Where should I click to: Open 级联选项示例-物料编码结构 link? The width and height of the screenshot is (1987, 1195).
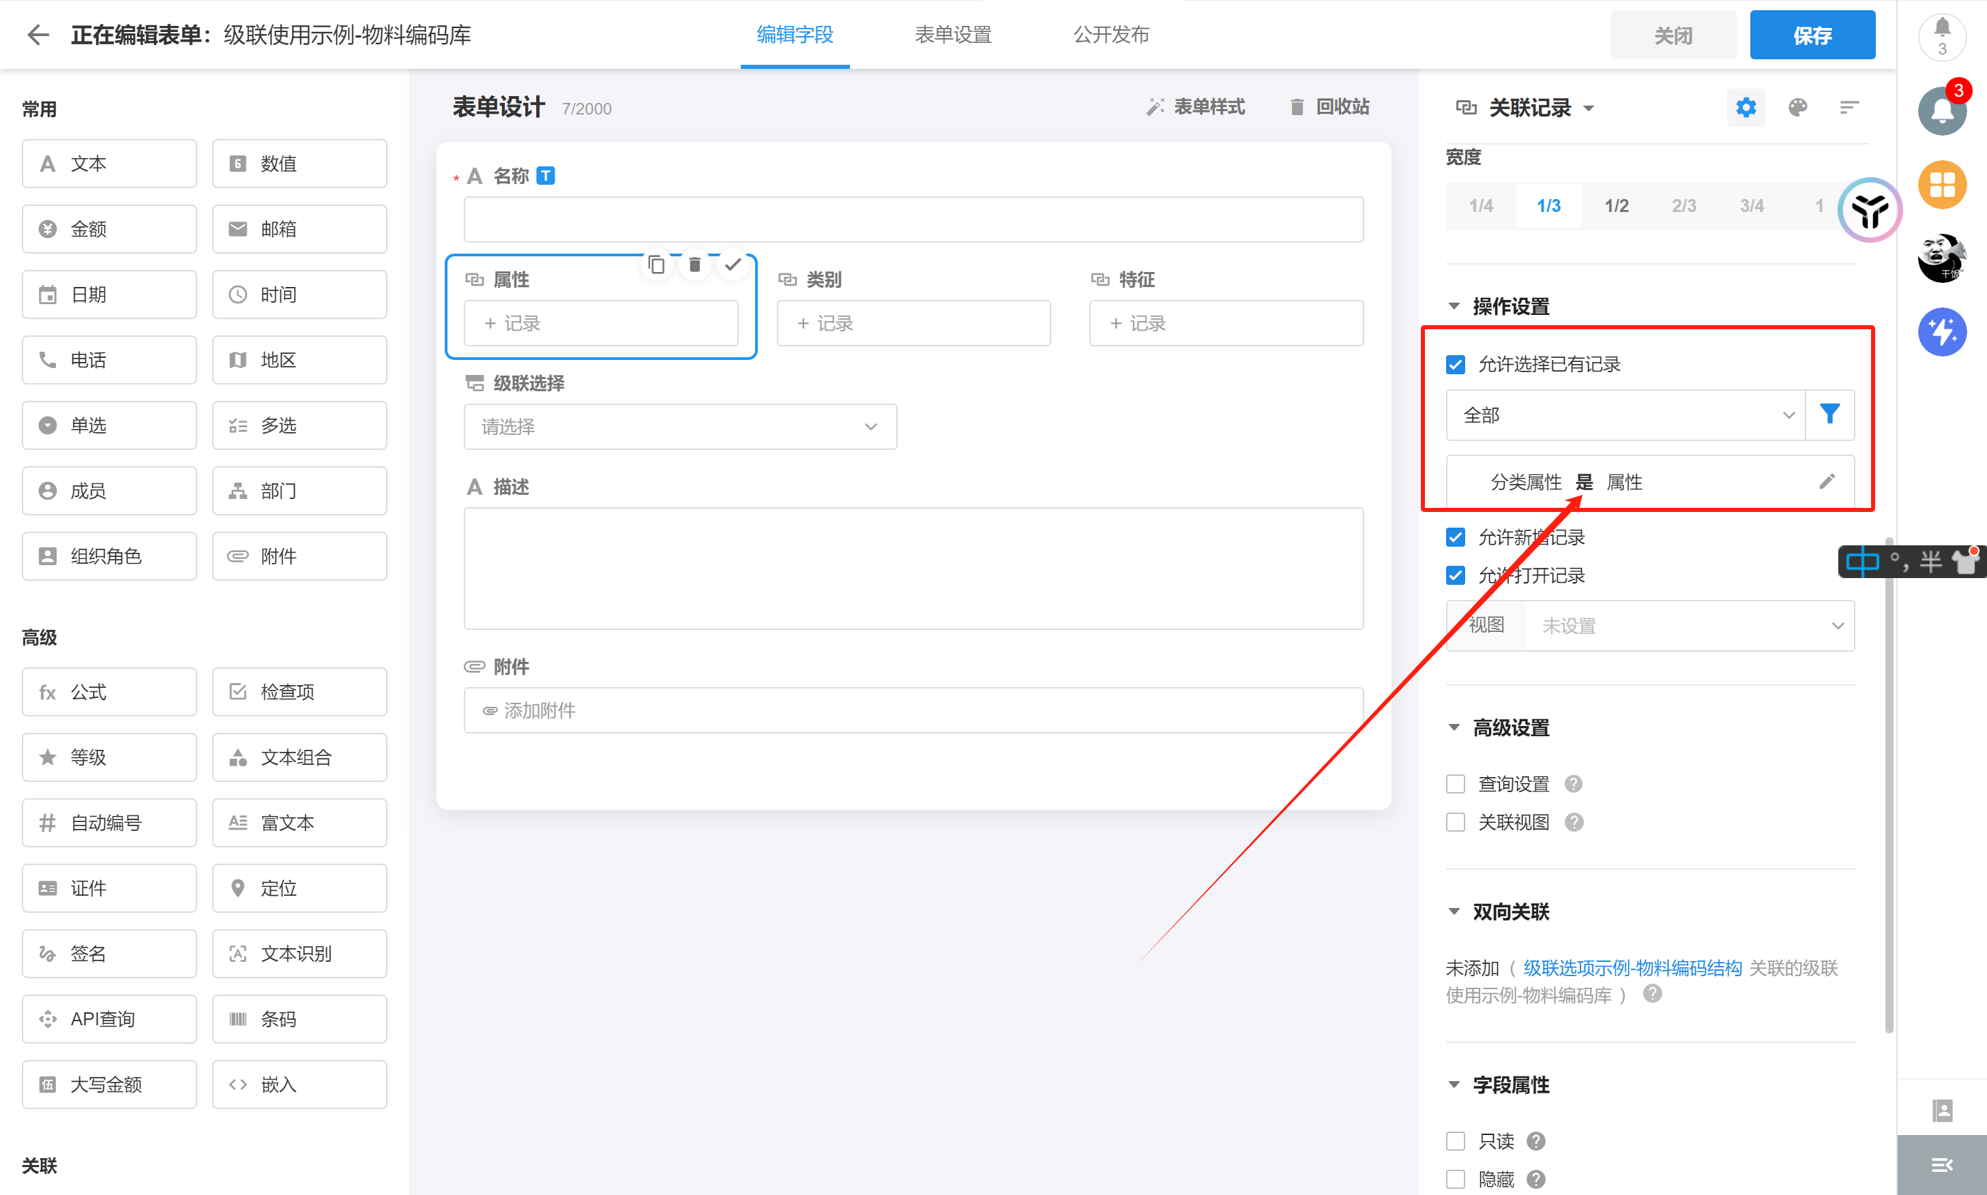pos(1632,968)
